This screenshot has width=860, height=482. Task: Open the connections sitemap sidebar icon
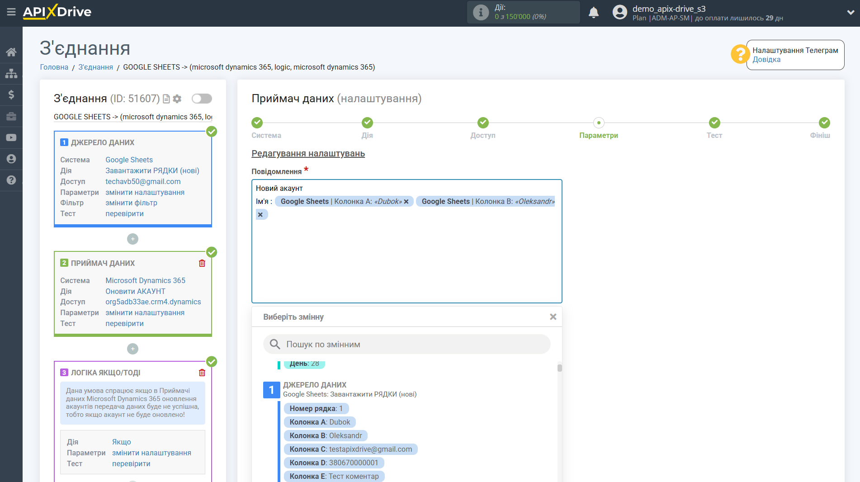tap(11, 73)
